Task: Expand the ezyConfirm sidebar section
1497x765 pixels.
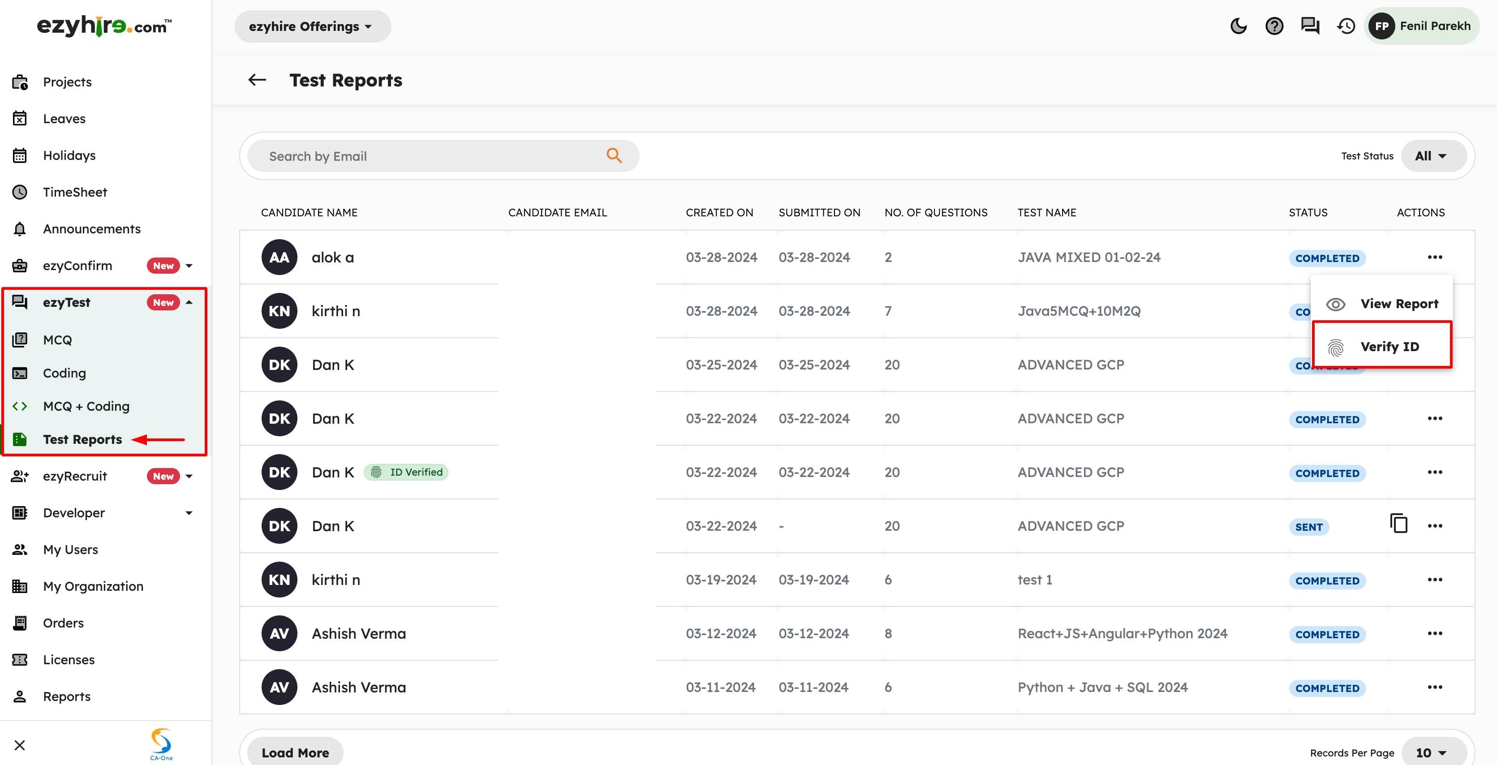Action: tap(189, 266)
